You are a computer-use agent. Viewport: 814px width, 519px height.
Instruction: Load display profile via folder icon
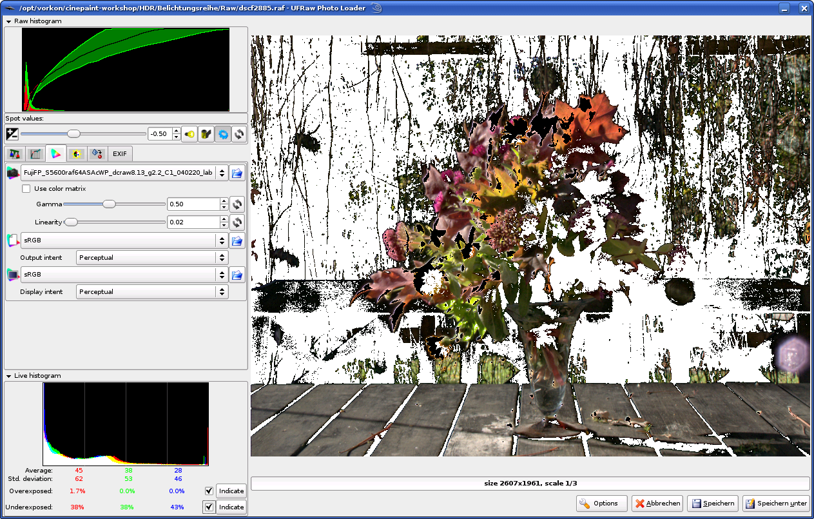pos(237,275)
